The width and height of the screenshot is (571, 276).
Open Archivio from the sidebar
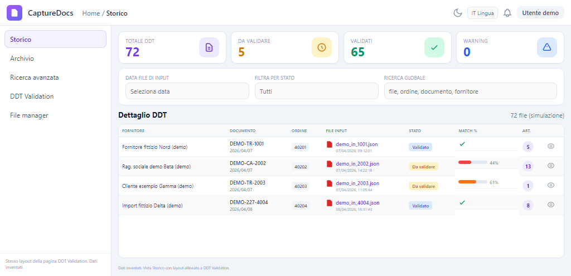tap(55, 58)
